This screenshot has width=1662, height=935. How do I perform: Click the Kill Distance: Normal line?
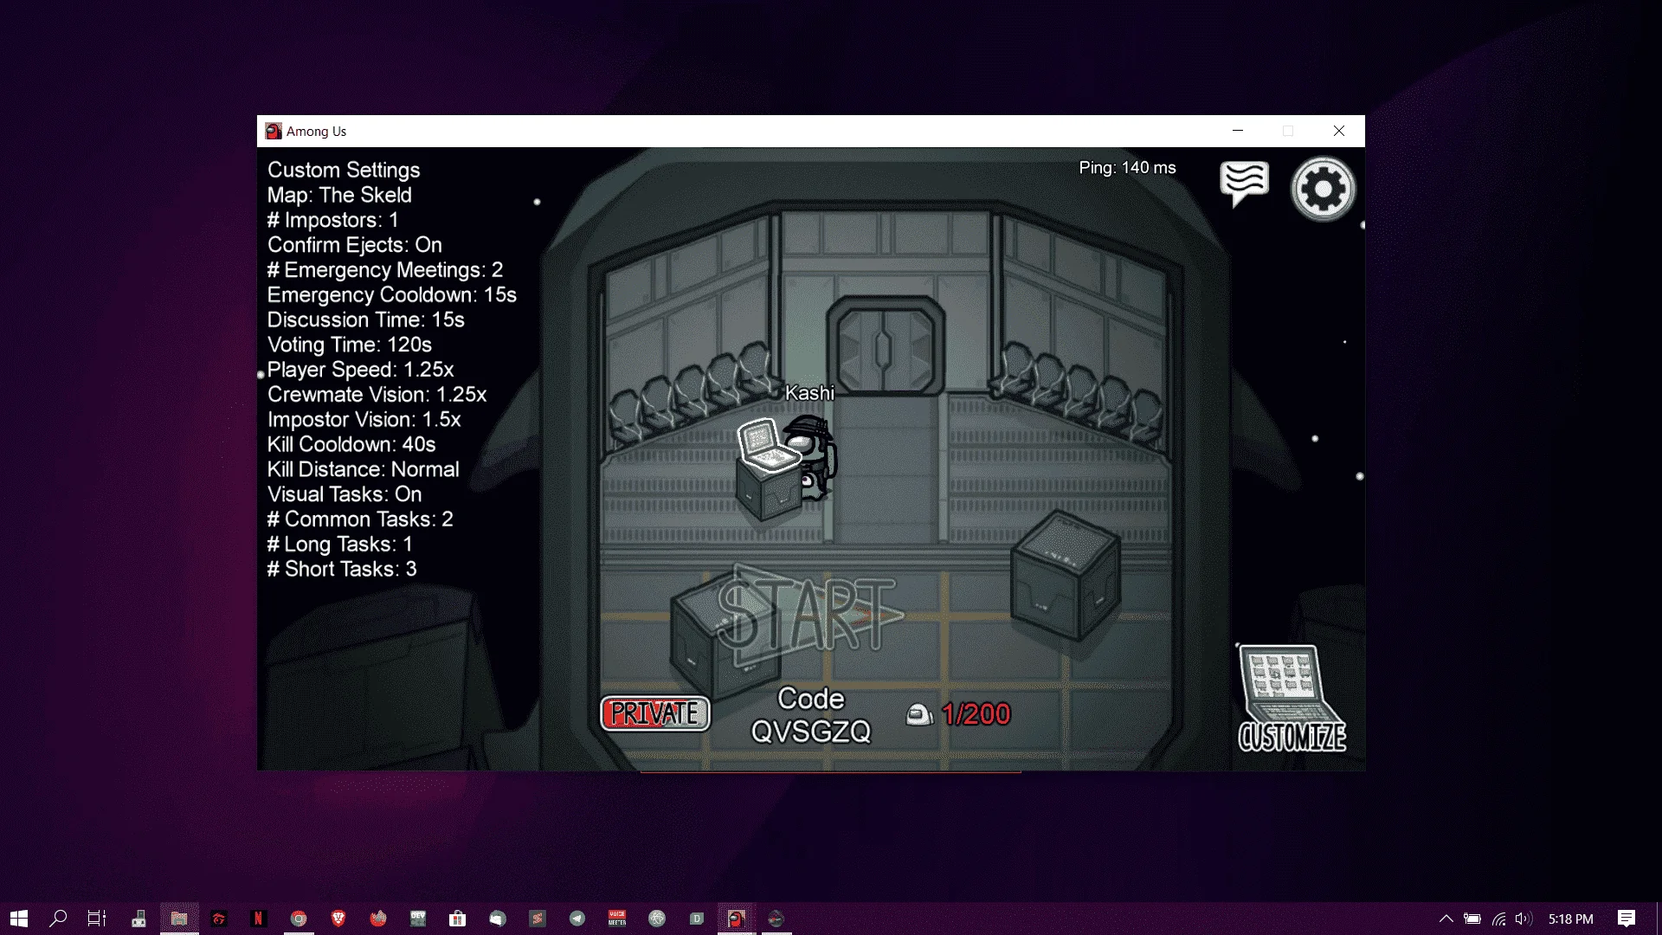tap(364, 470)
